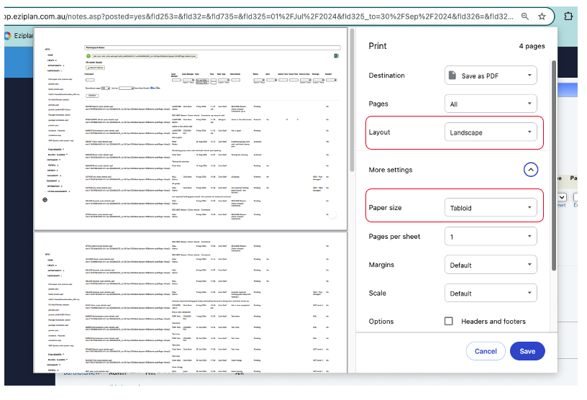
Task: Open the Margins dropdown
Action: 491,265
